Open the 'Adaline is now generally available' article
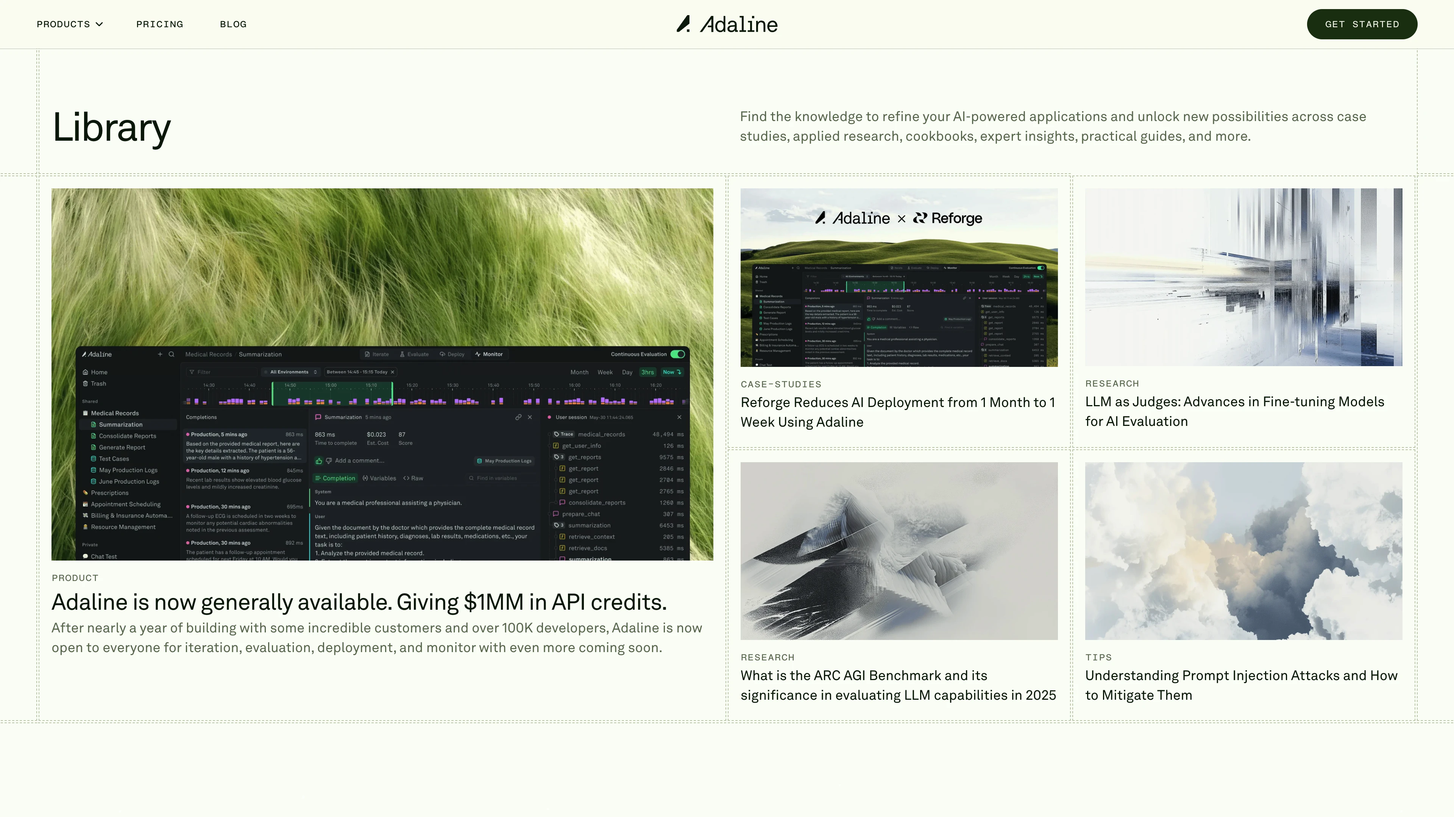Screen dimensions: 1454x817 pyautogui.click(x=359, y=602)
